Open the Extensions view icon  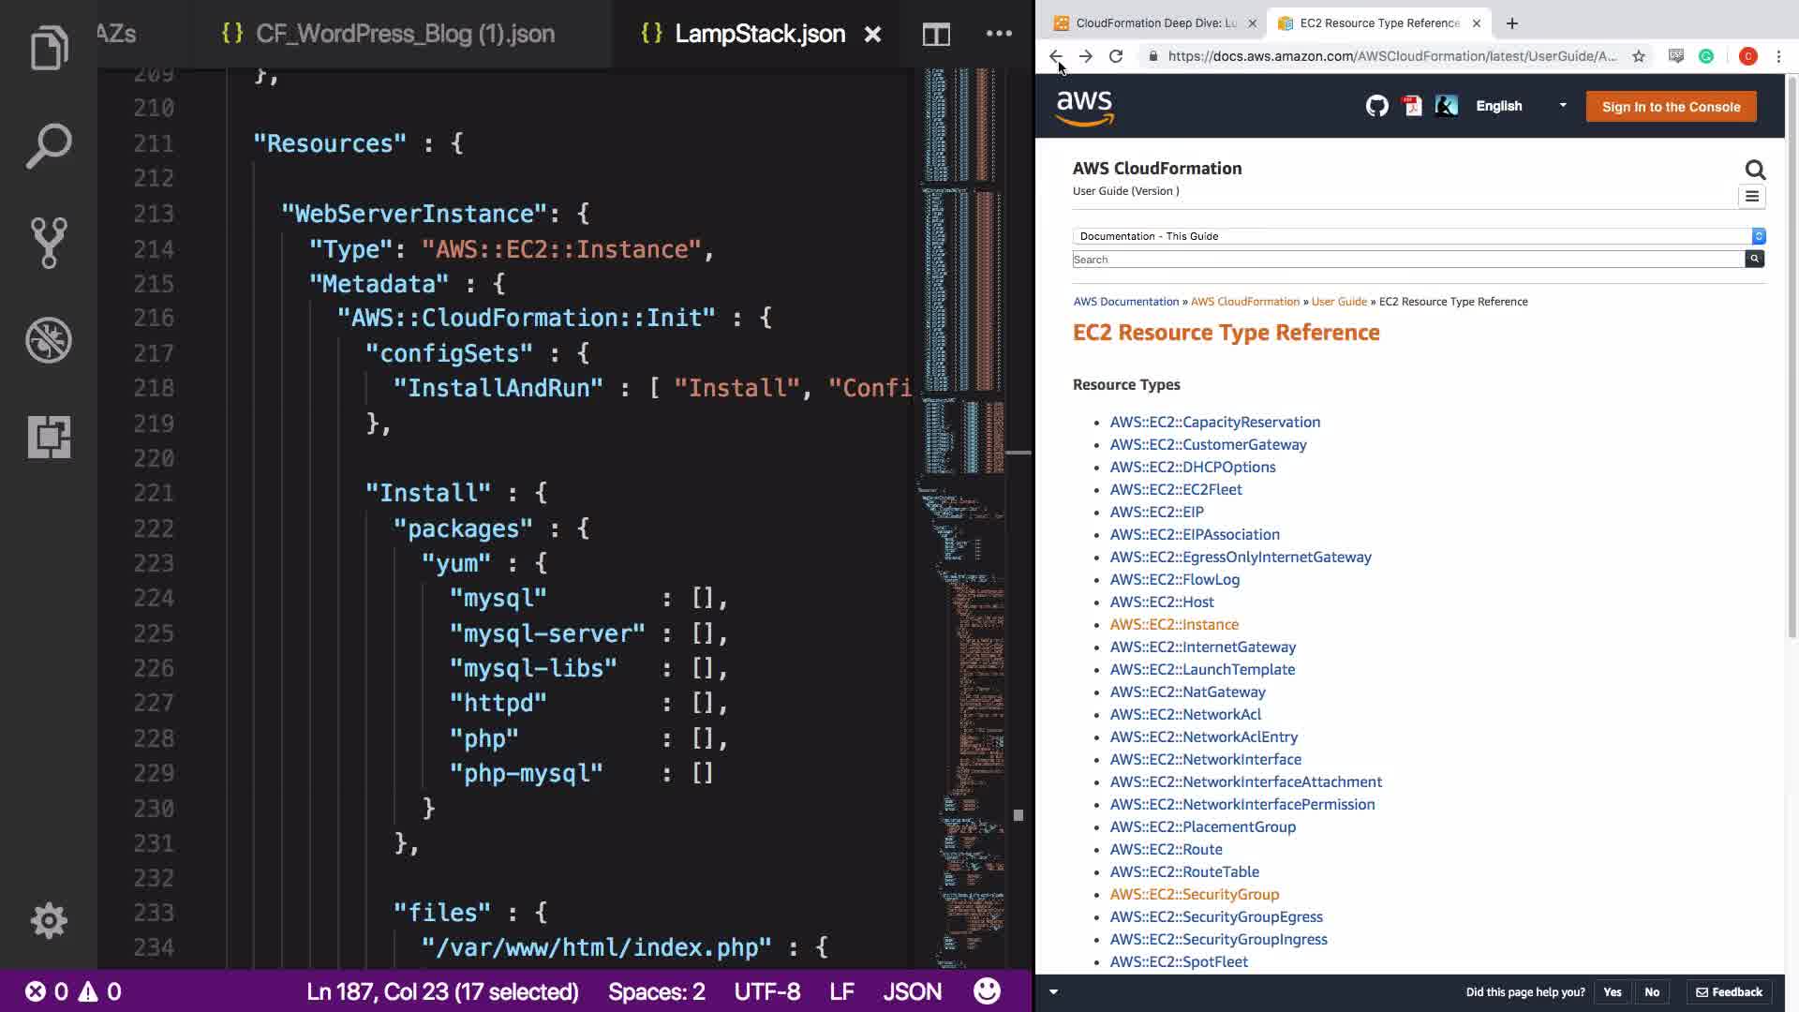coord(49,437)
